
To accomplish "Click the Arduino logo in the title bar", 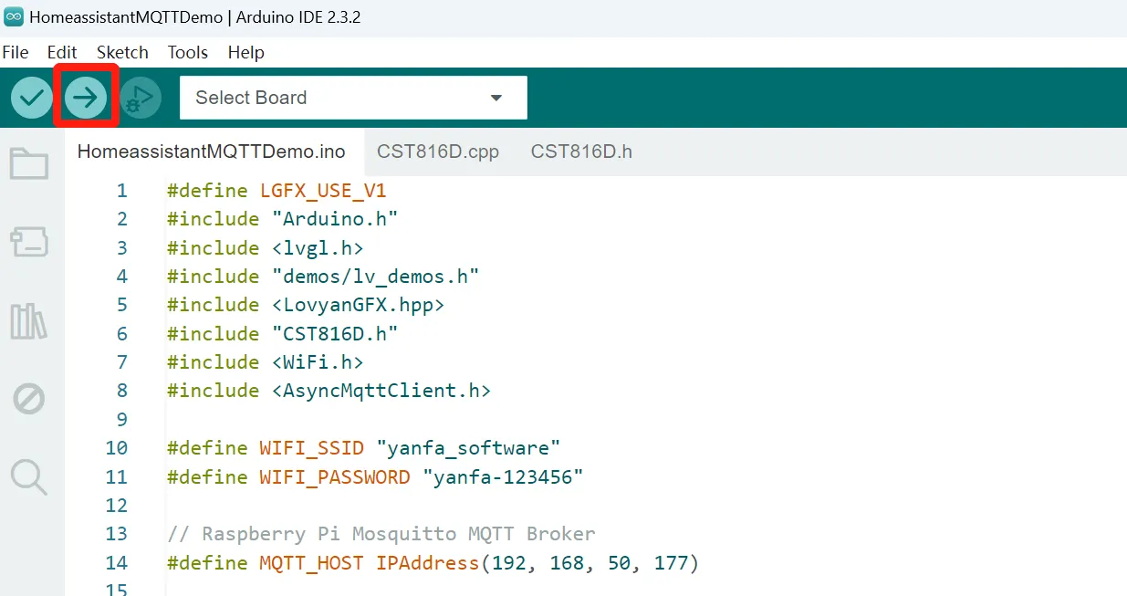I will [14, 16].
